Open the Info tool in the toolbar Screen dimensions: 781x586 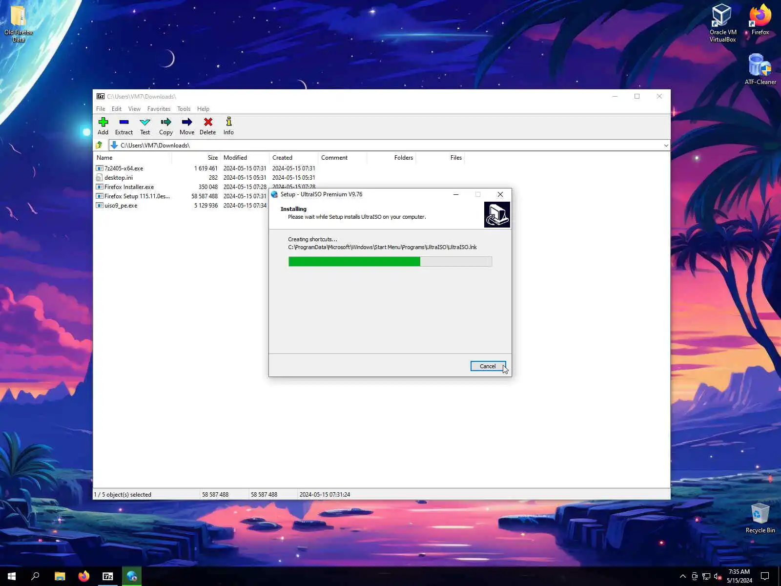click(x=228, y=126)
